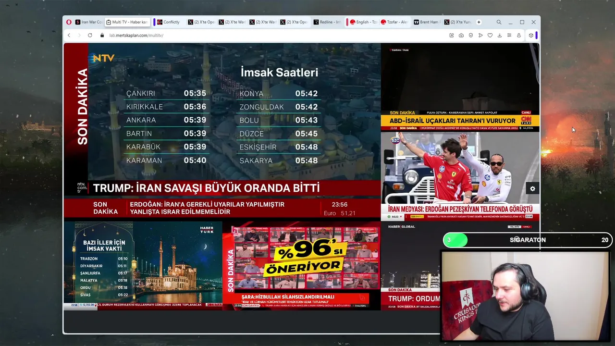Click the SIGARATON progress bar
This screenshot has width=615, height=346.
point(528,240)
